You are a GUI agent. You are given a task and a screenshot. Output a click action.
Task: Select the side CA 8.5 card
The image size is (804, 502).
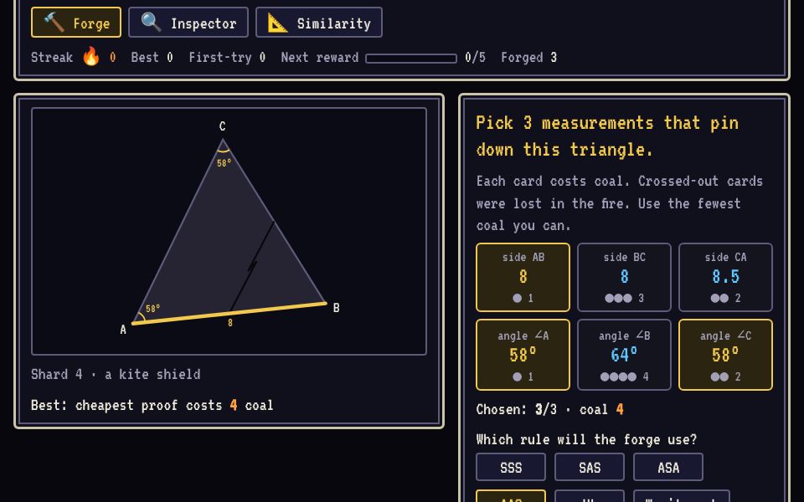coord(725,277)
